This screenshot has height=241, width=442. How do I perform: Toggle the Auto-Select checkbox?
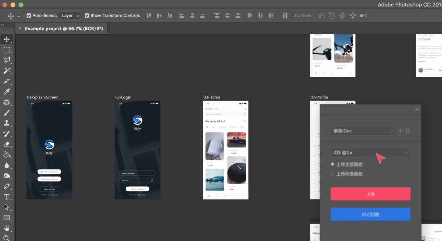(29, 16)
